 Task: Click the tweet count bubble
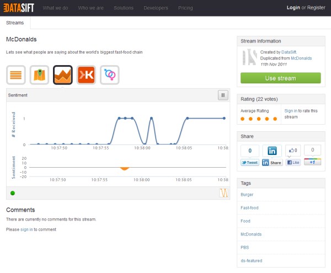(250, 151)
